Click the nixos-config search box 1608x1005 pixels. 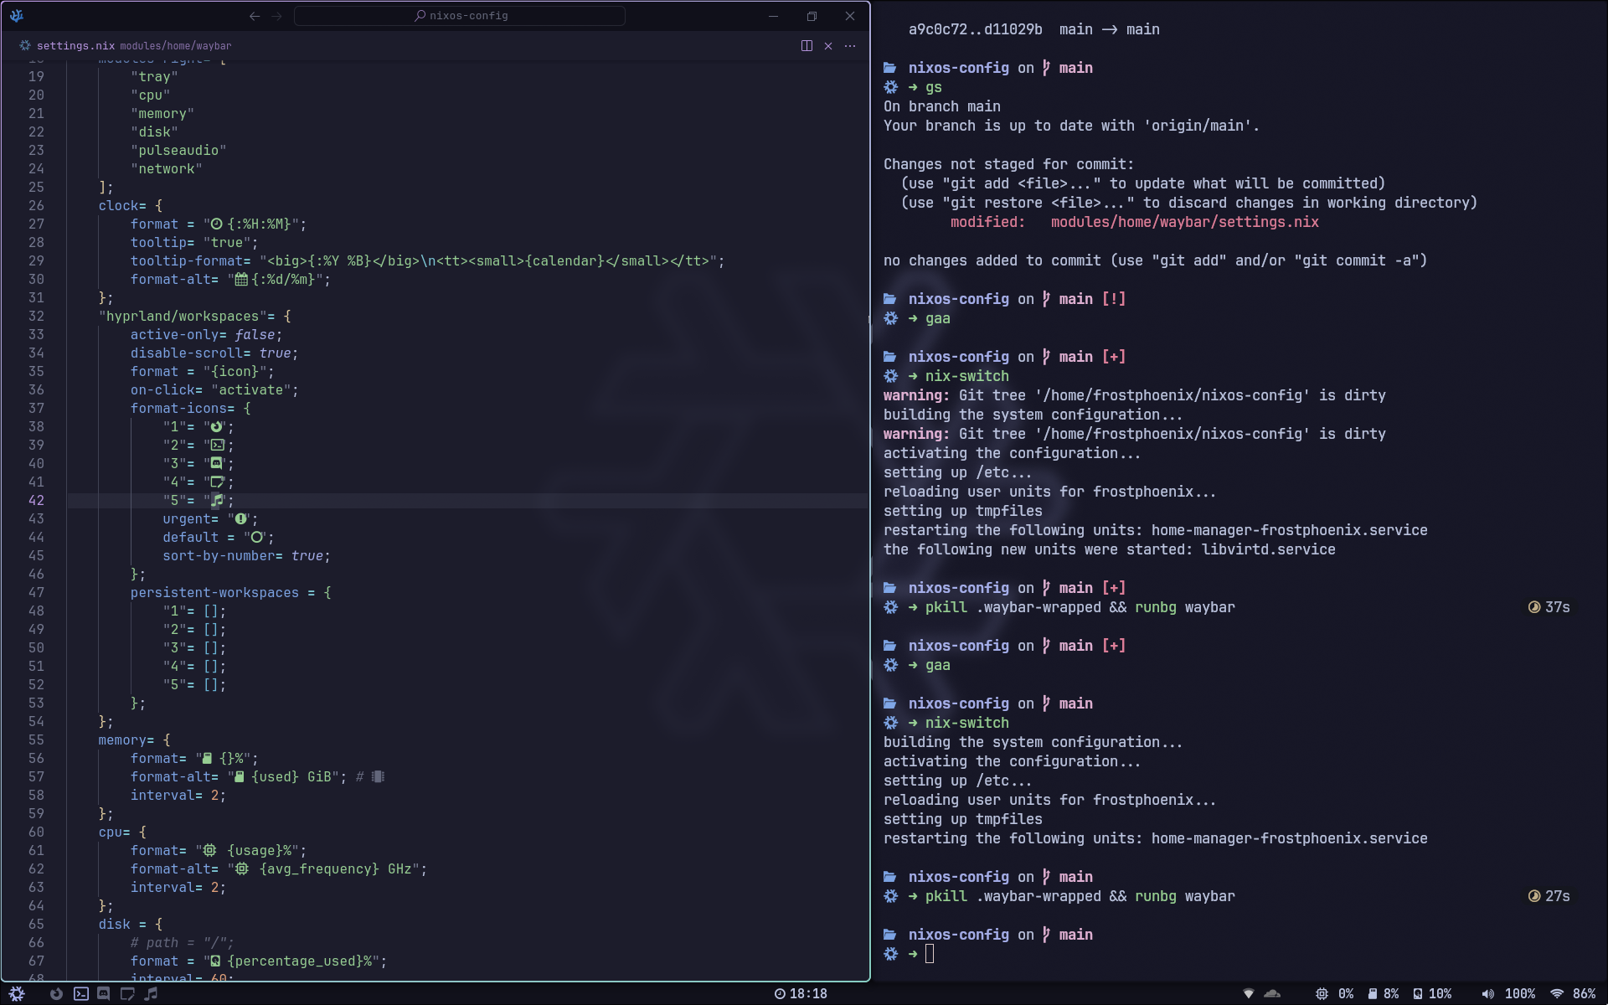[460, 16]
